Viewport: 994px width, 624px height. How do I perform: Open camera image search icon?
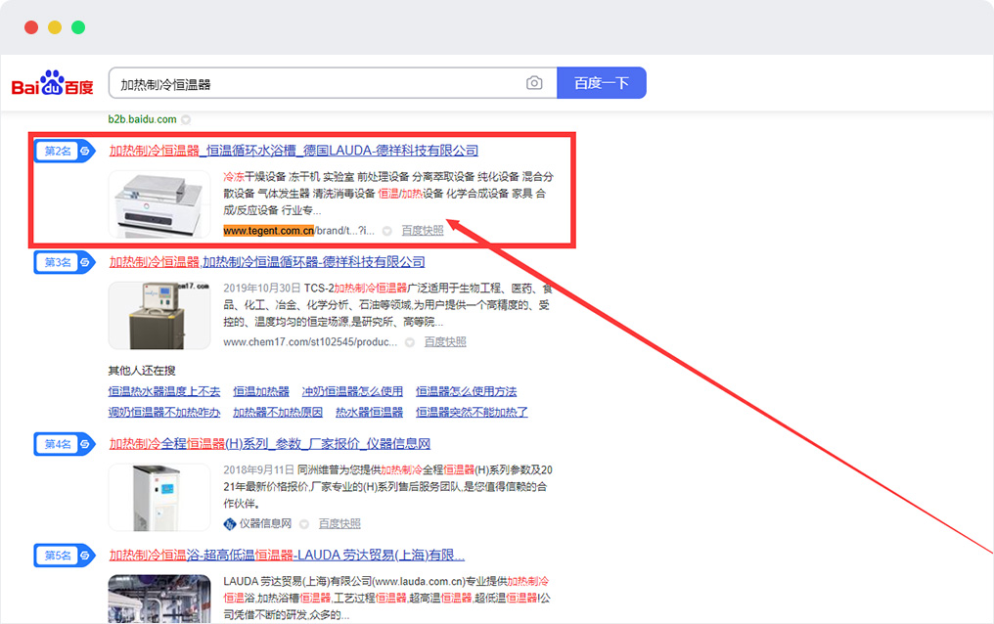pos(534,83)
